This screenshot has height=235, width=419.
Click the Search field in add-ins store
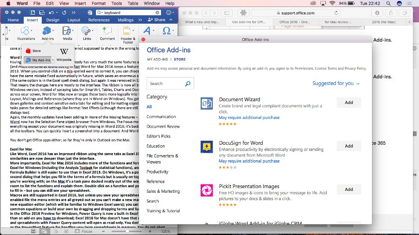(x=170, y=84)
